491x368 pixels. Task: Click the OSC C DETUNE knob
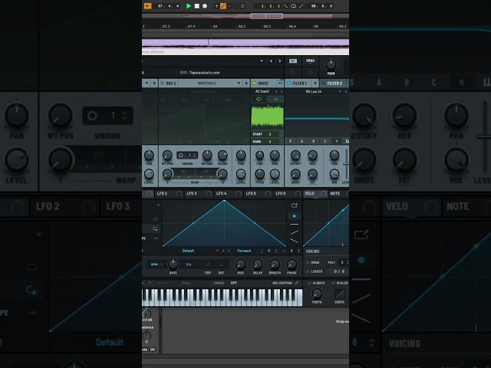click(207, 155)
